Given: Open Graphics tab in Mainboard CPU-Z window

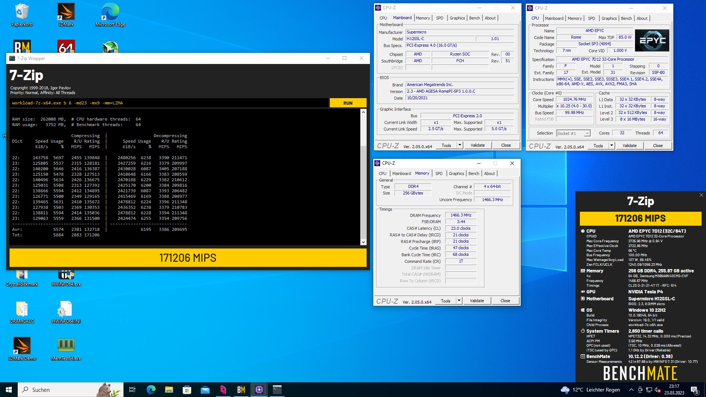Looking at the screenshot, I should [x=457, y=18].
